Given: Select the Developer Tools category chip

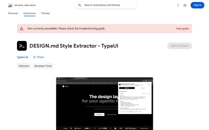Looking at the screenshot, I should pos(43,66).
